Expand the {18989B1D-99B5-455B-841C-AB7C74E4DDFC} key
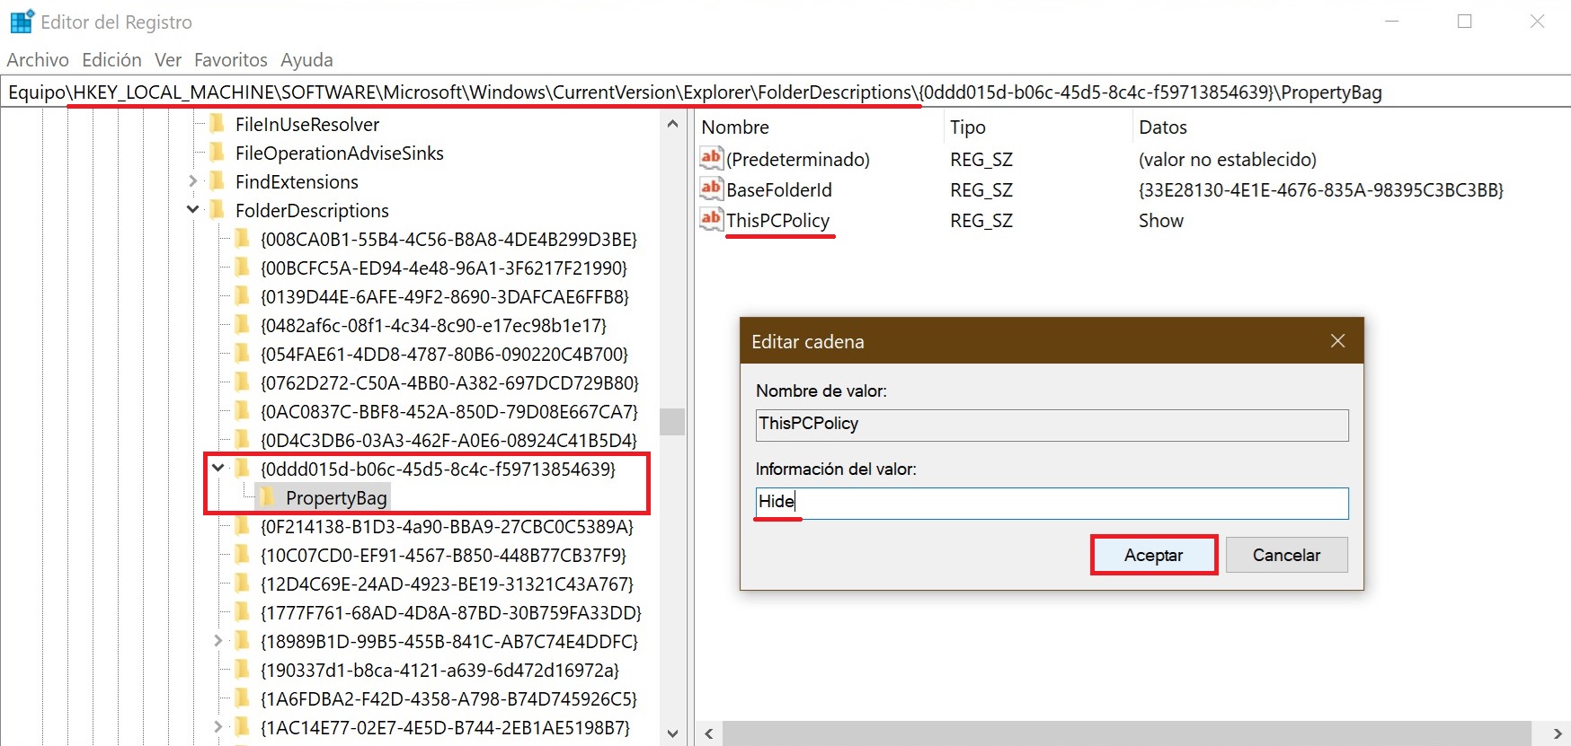Screen dimensions: 1571x746 (x=217, y=641)
